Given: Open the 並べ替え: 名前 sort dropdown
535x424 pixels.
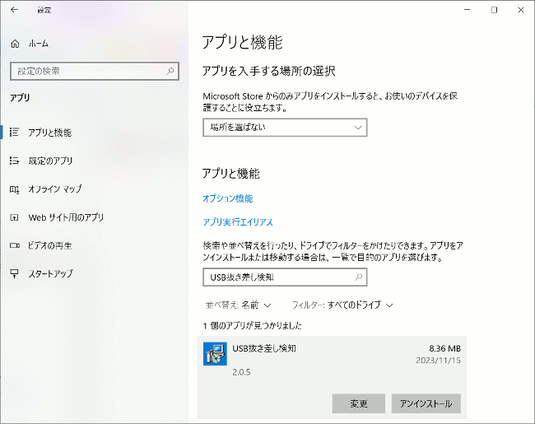Looking at the screenshot, I should click(238, 305).
